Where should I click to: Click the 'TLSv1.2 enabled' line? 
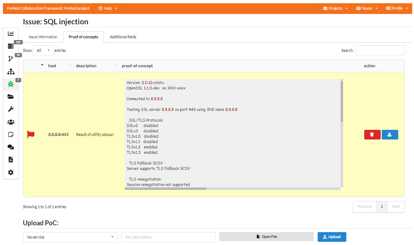click(x=142, y=147)
